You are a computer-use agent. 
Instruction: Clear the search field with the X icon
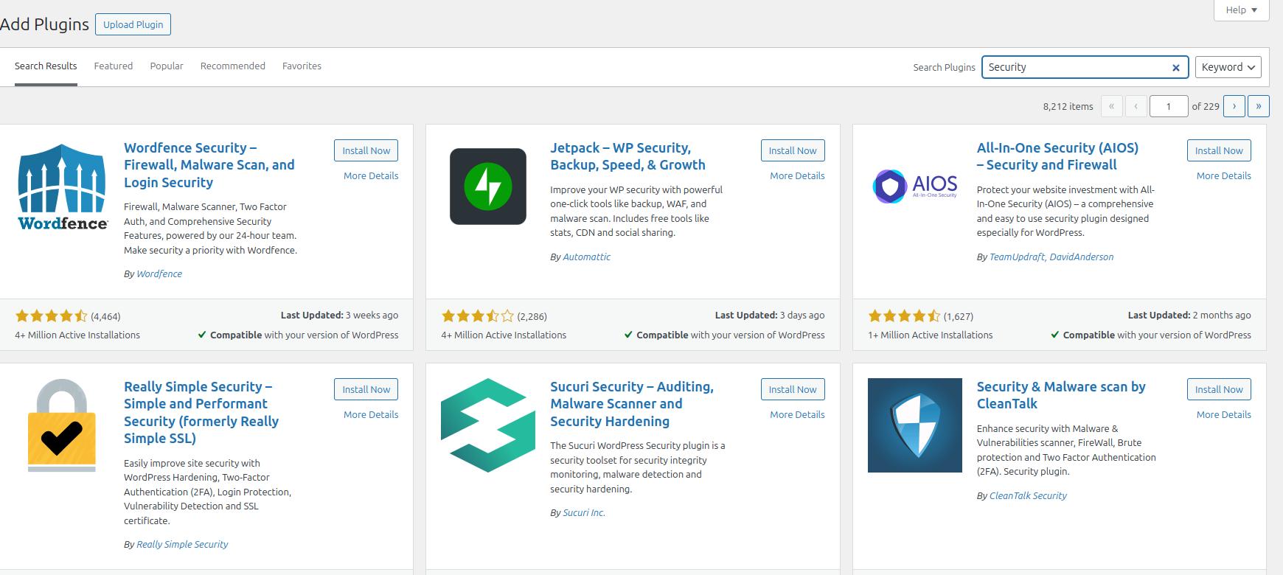click(x=1175, y=68)
